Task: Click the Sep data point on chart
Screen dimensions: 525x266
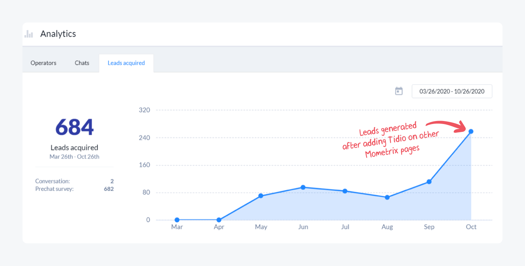Action: click(429, 182)
